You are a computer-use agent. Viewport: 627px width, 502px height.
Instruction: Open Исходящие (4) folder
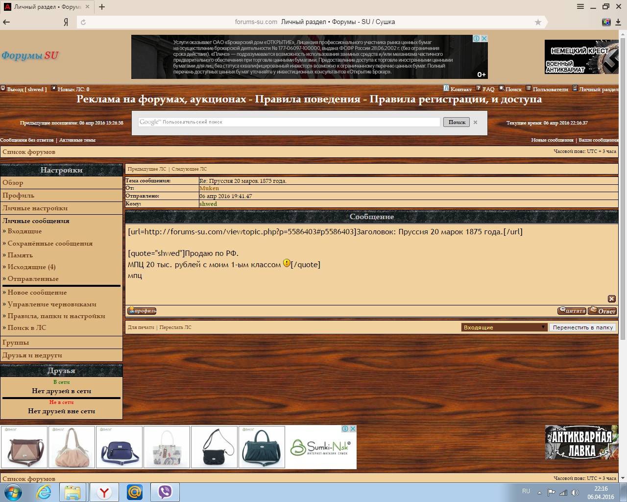31,267
